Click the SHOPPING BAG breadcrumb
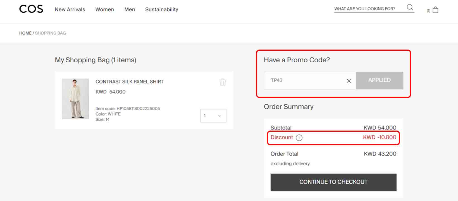 coord(51,33)
